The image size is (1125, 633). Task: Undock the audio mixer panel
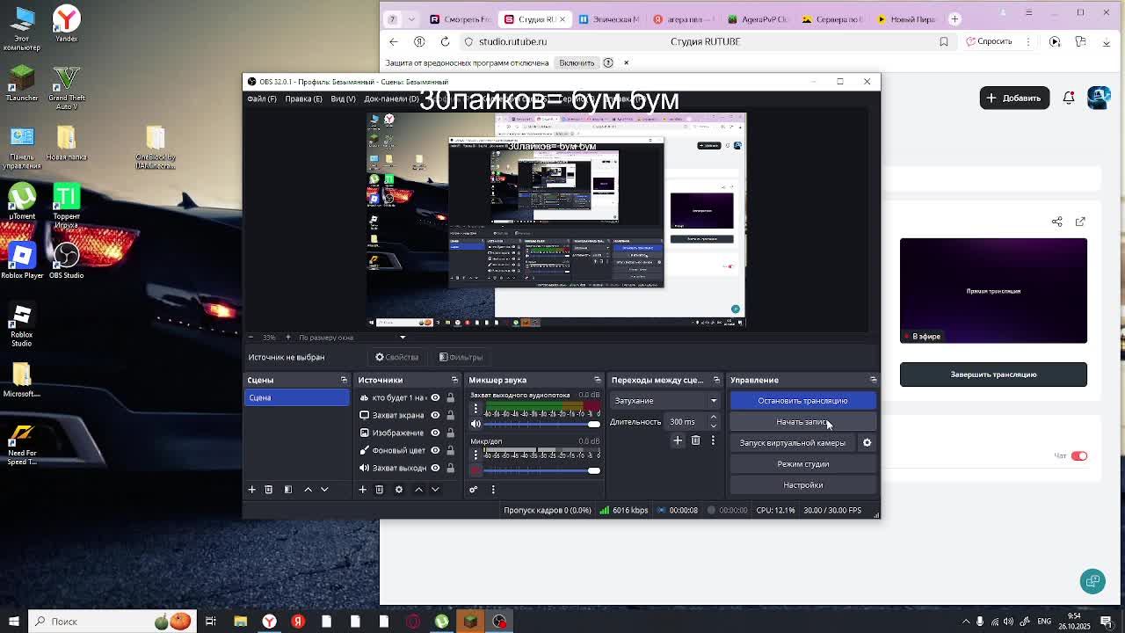point(598,380)
